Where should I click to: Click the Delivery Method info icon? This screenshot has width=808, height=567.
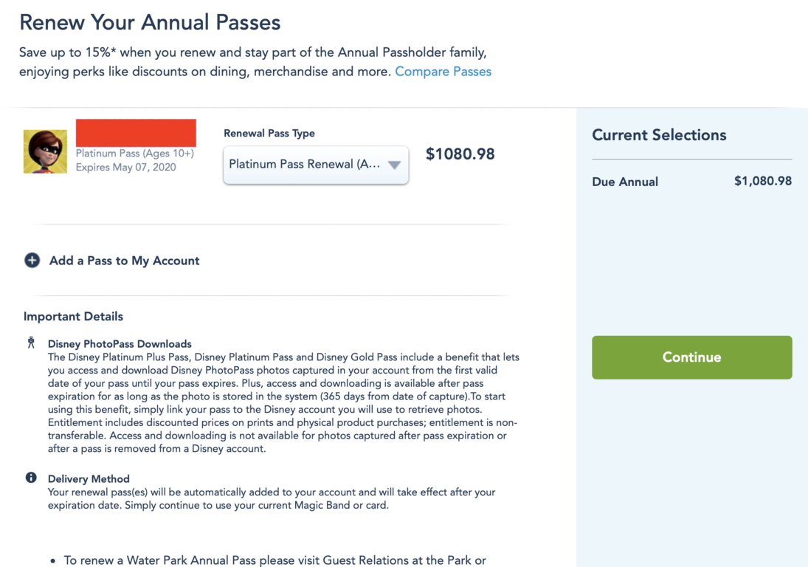click(31, 478)
